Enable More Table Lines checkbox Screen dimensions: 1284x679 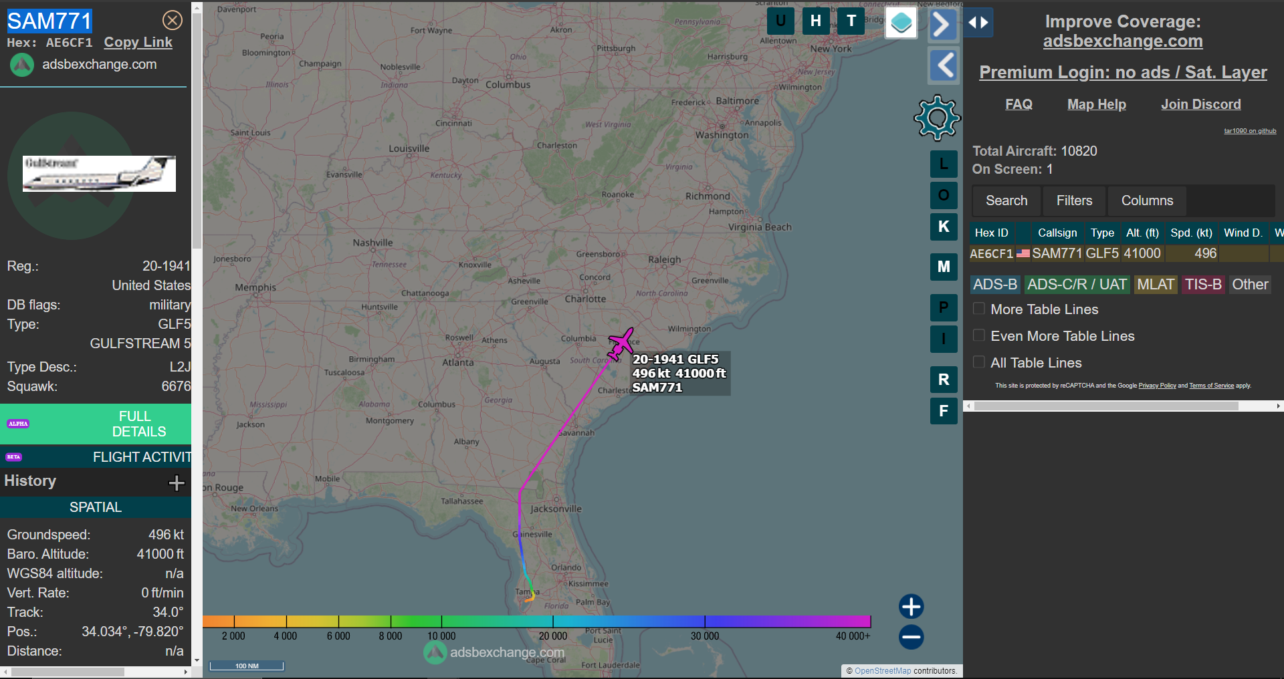click(979, 309)
